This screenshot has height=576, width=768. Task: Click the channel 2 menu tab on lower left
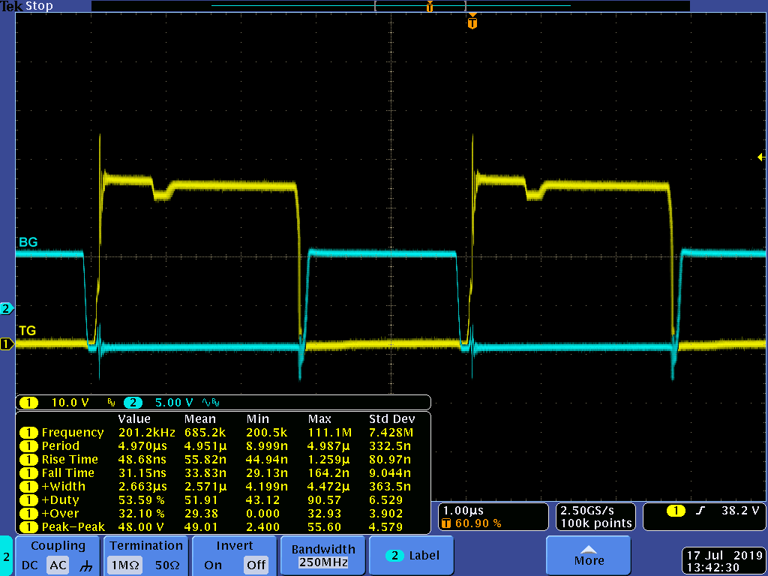click(6, 556)
